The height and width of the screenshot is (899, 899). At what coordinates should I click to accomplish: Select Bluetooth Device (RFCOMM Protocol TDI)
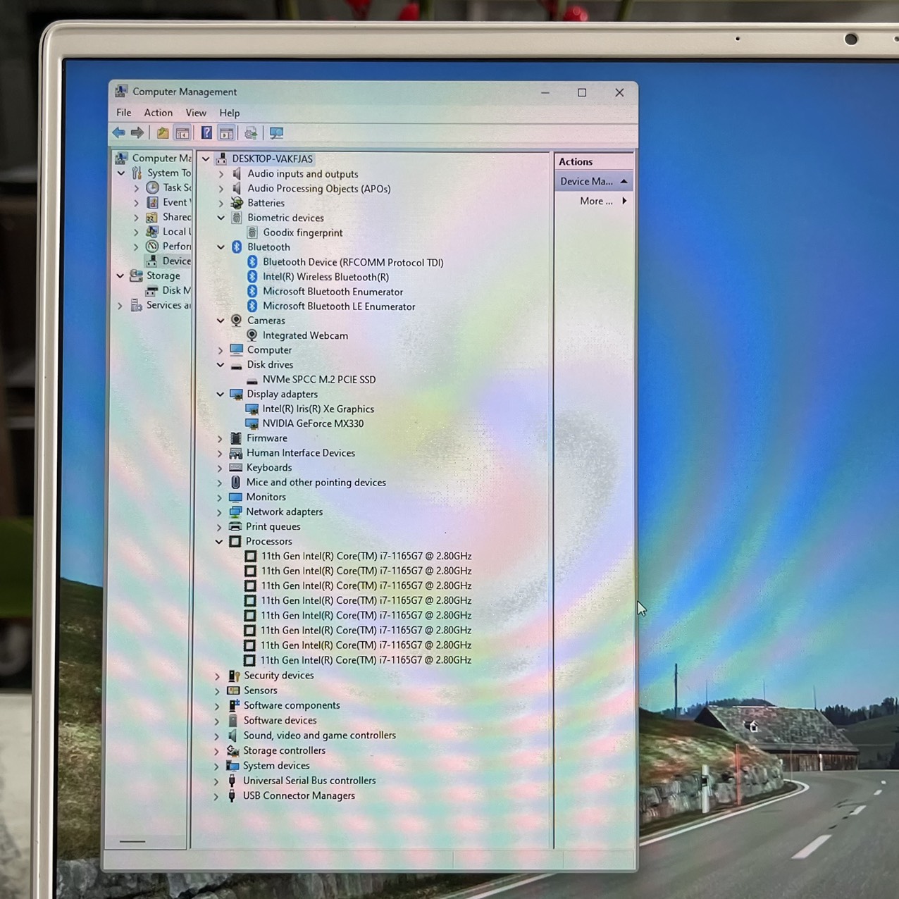(x=353, y=263)
